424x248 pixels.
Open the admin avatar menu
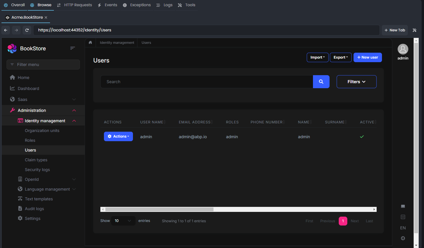click(x=403, y=49)
